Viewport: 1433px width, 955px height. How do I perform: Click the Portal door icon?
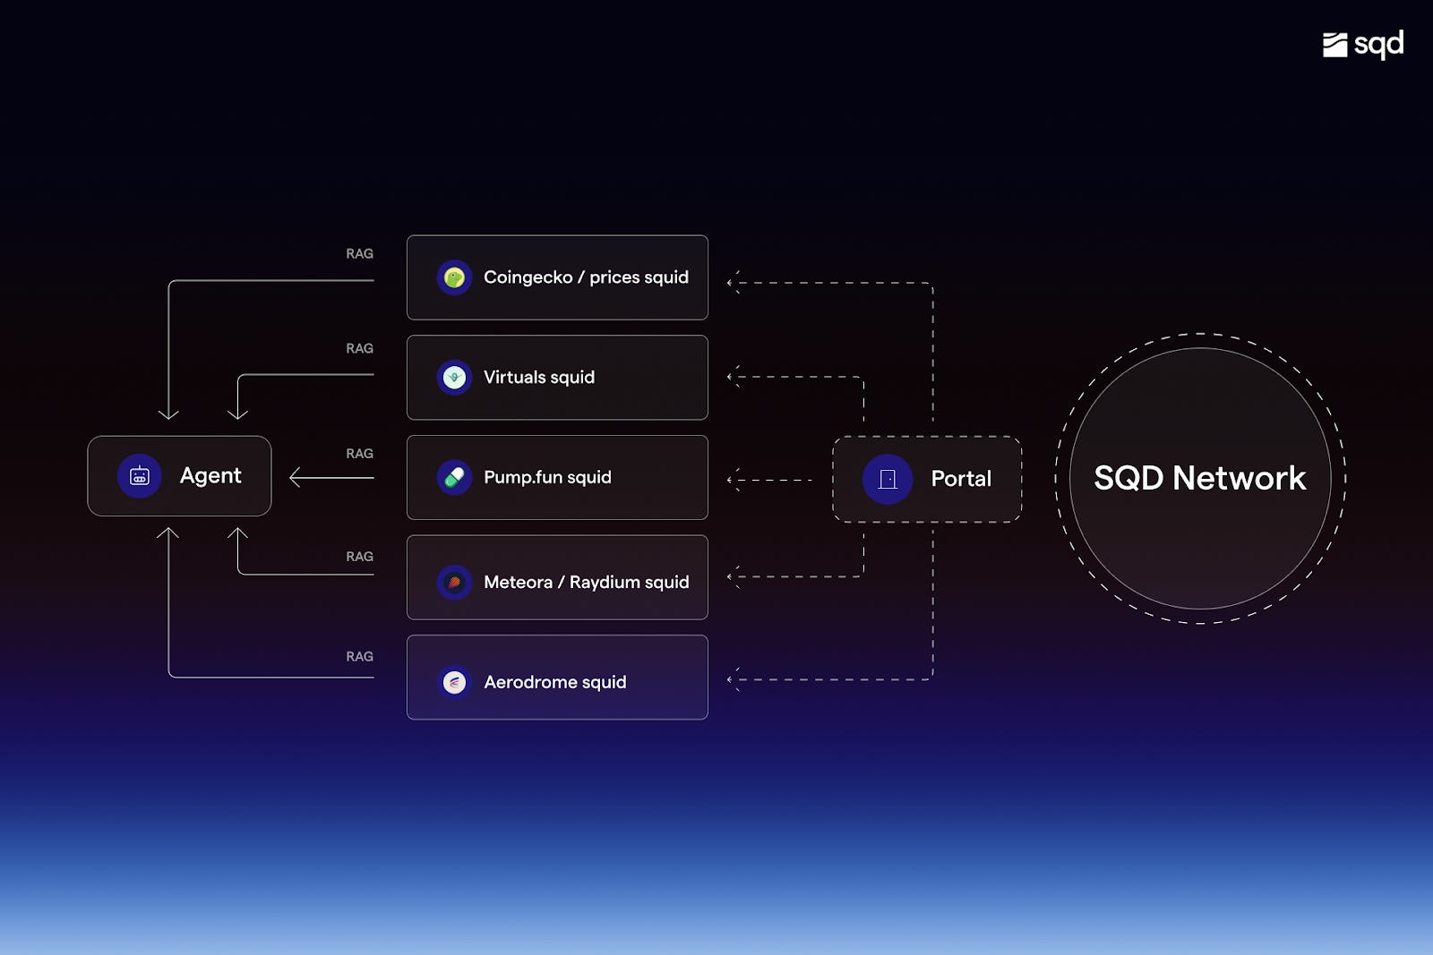point(888,479)
